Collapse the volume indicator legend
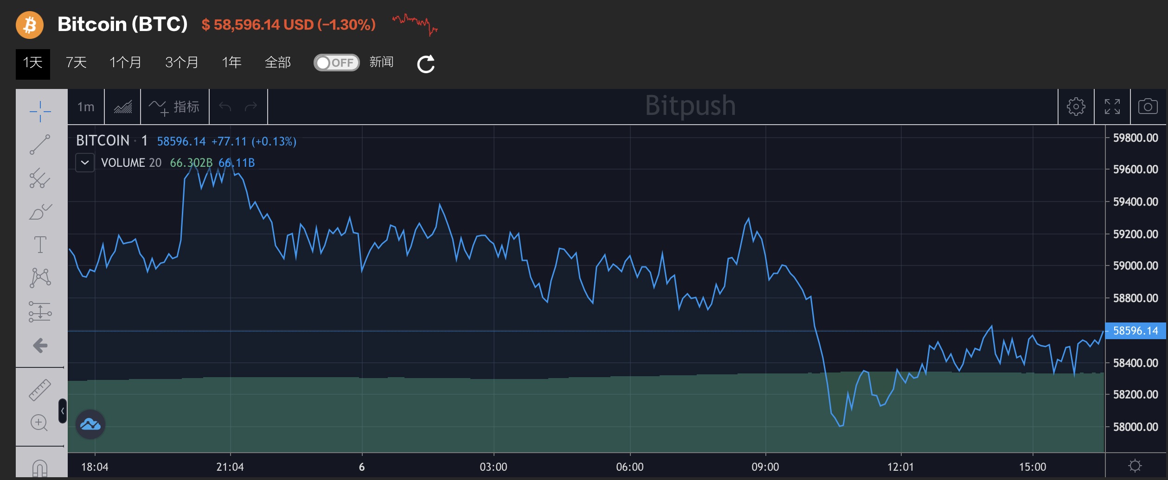The height and width of the screenshot is (480, 1168). (85, 163)
